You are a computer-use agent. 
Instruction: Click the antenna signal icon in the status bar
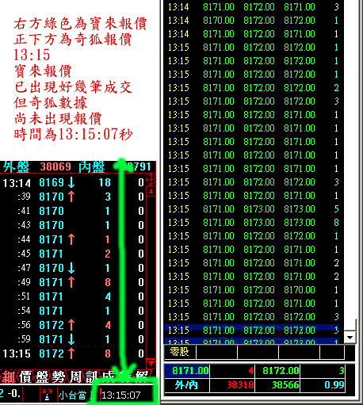[47, 395]
